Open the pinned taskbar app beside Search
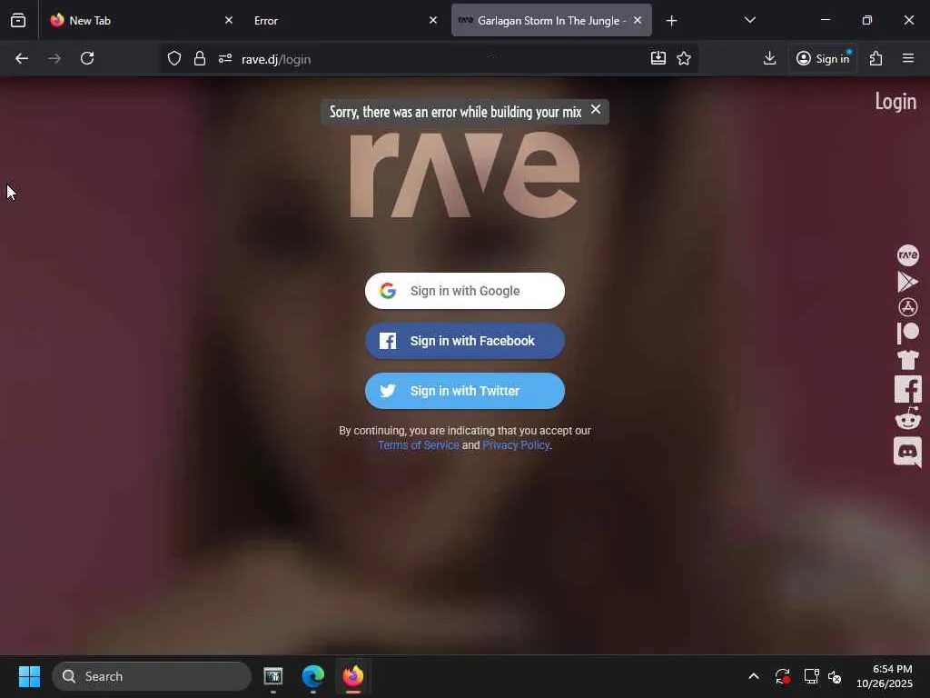The height and width of the screenshot is (698, 930). (x=272, y=676)
